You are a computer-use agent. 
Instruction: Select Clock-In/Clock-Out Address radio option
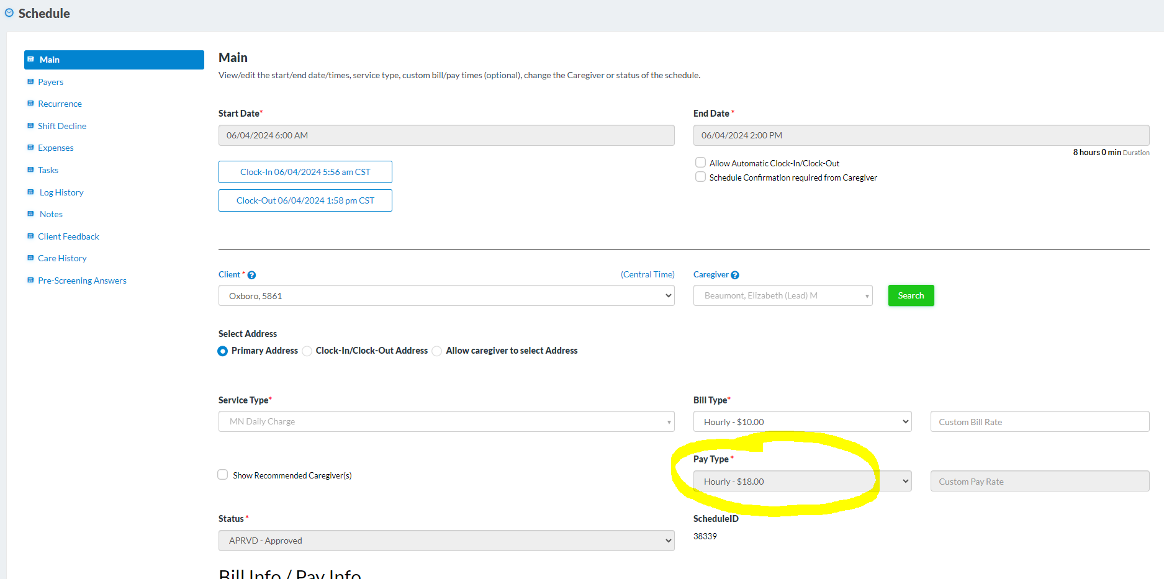pos(307,351)
